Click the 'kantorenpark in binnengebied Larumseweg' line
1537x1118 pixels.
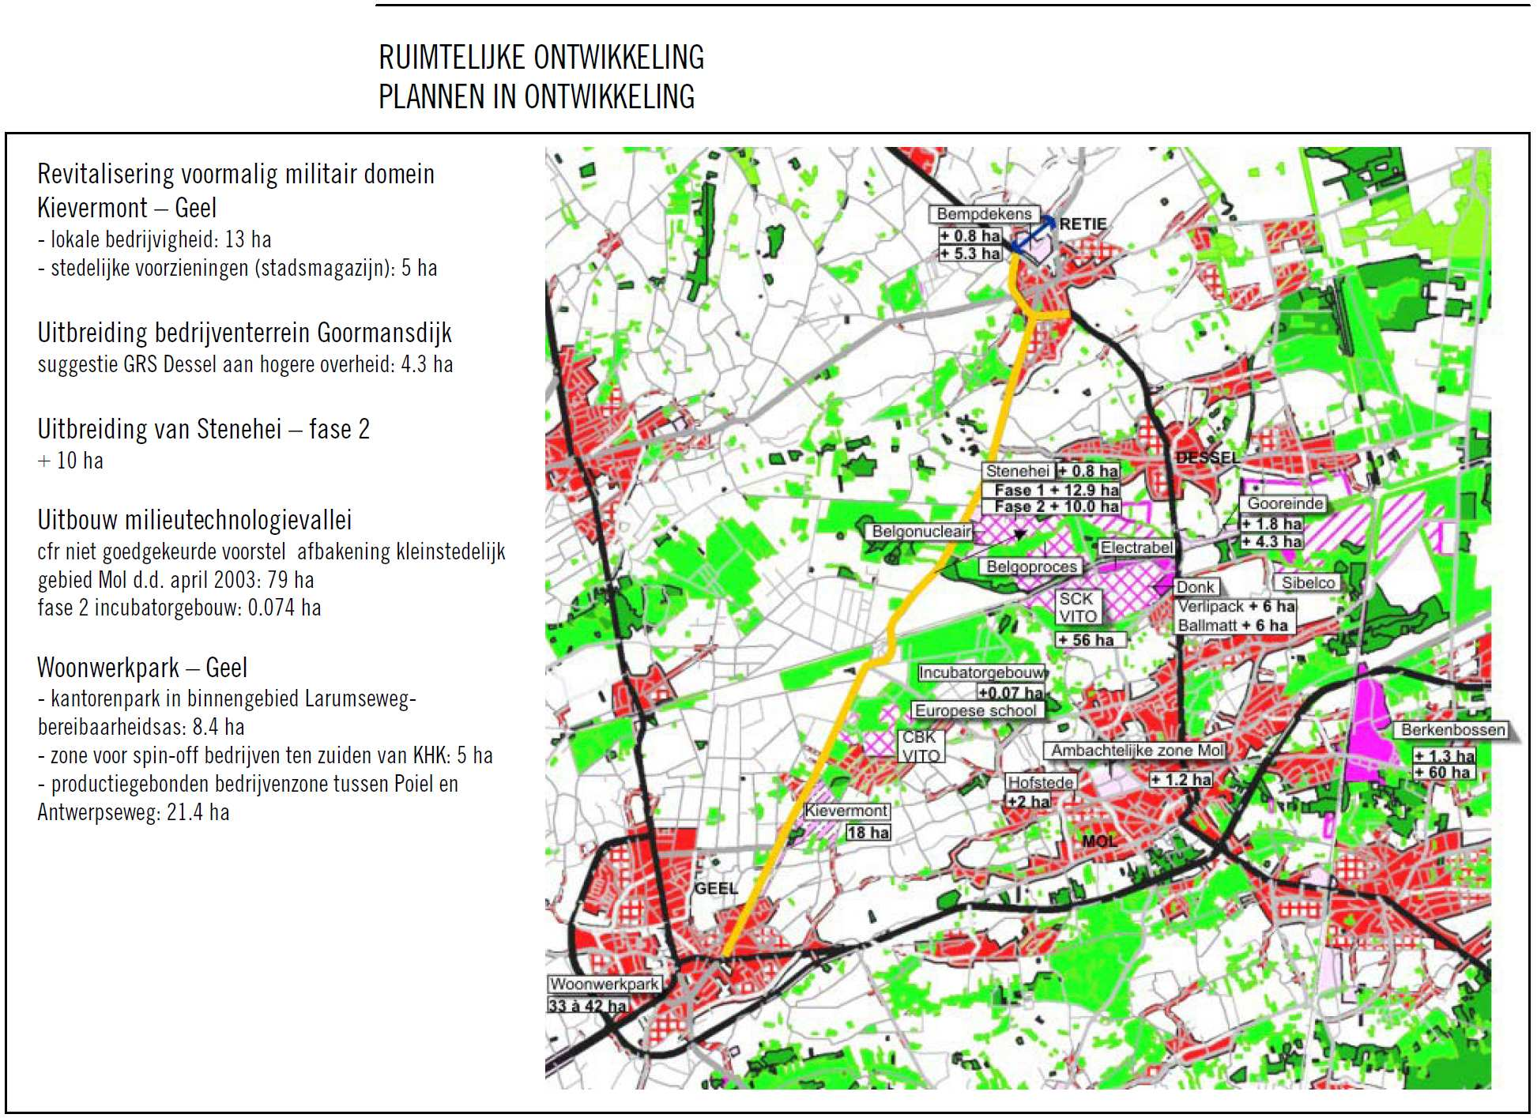tap(227, 698)
